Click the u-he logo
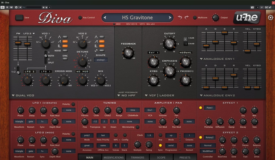This screenshot has width=275, height=160. 247,17
